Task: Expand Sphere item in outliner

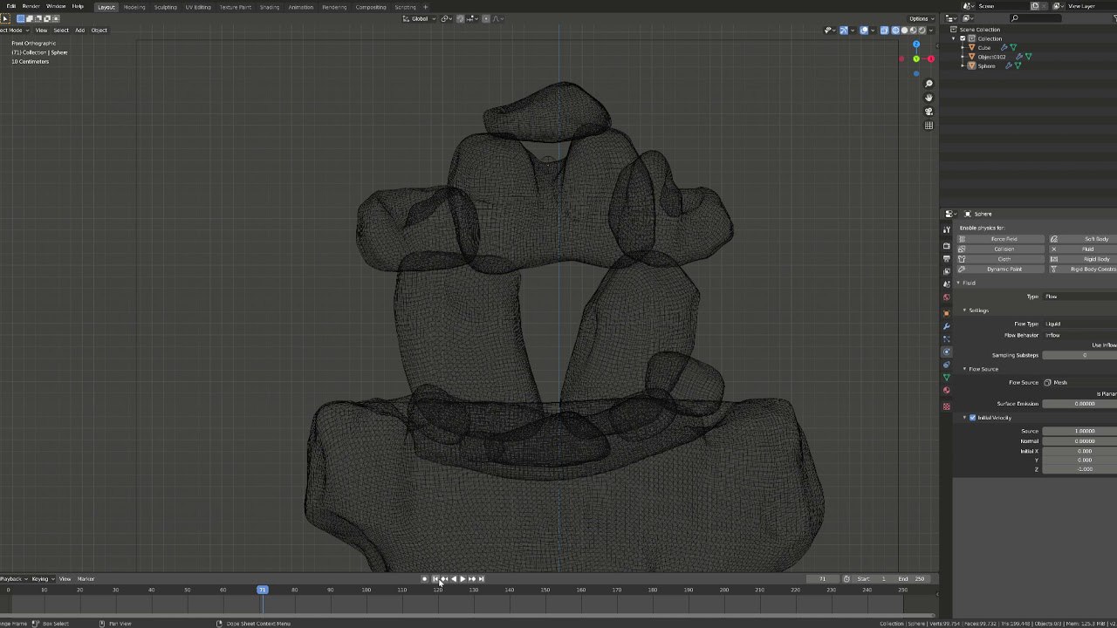Action: [963, 65]
